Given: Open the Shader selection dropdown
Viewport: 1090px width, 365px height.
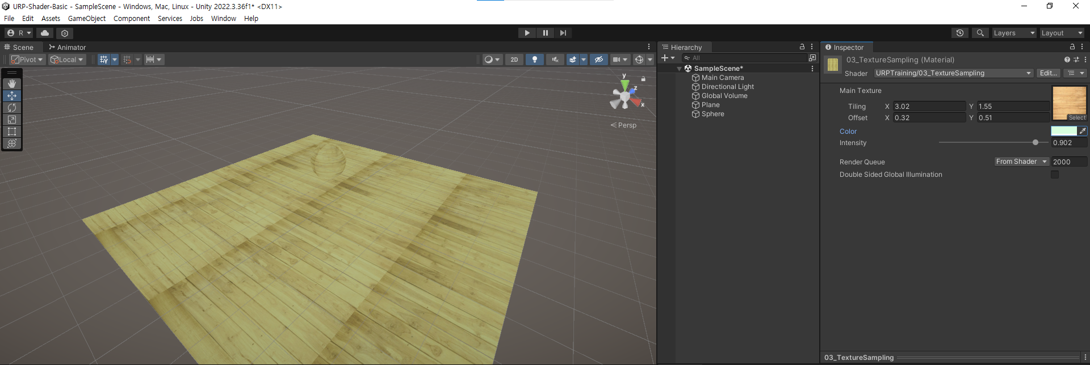Looking at the screenshot, I should (x=953, y=73).
